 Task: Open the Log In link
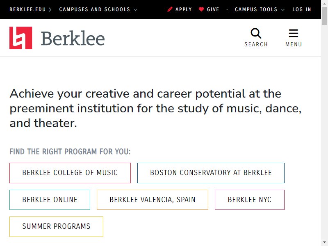302,9
